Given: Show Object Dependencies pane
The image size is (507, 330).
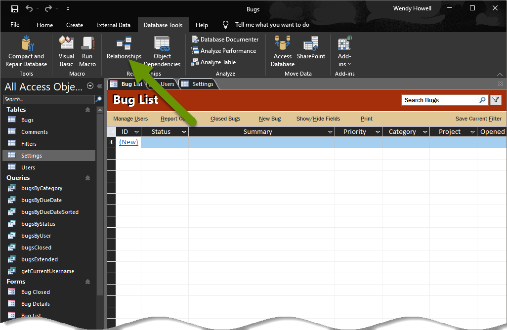Looking at the screenshot, I should click(162, 51).
